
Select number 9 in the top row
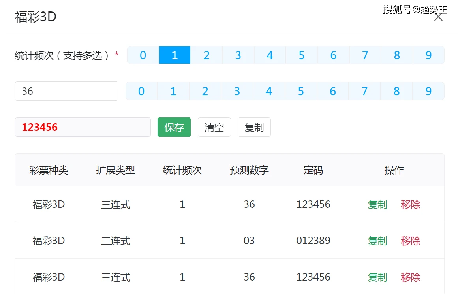pos(428,55)
